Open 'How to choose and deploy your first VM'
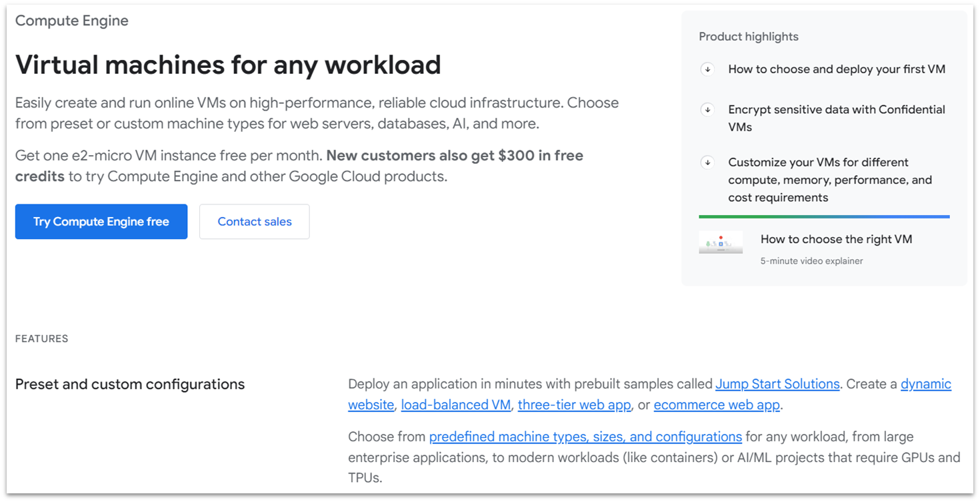Image resolution: width=980 pixels, height=502 pixels. (x=837, y=69)
